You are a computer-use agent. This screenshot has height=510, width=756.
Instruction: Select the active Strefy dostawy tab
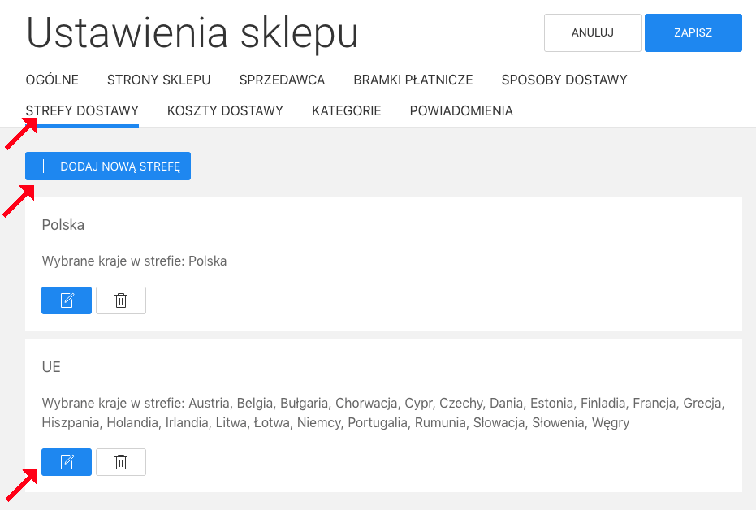click(x=82, y=110)
